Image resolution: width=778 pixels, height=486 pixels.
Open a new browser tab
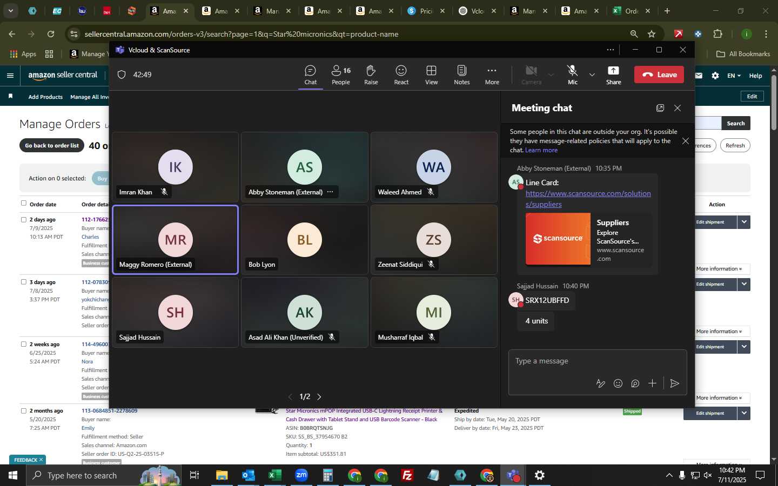667,11
